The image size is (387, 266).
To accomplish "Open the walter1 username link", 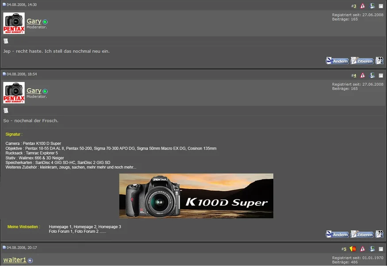I will pyautogui.click(x=15, y=260).
